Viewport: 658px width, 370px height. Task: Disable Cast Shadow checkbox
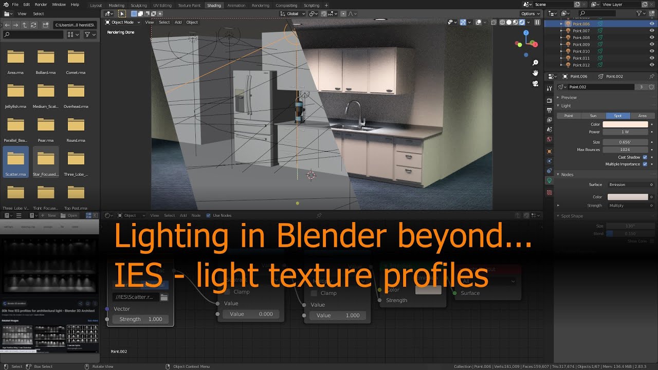645,157
